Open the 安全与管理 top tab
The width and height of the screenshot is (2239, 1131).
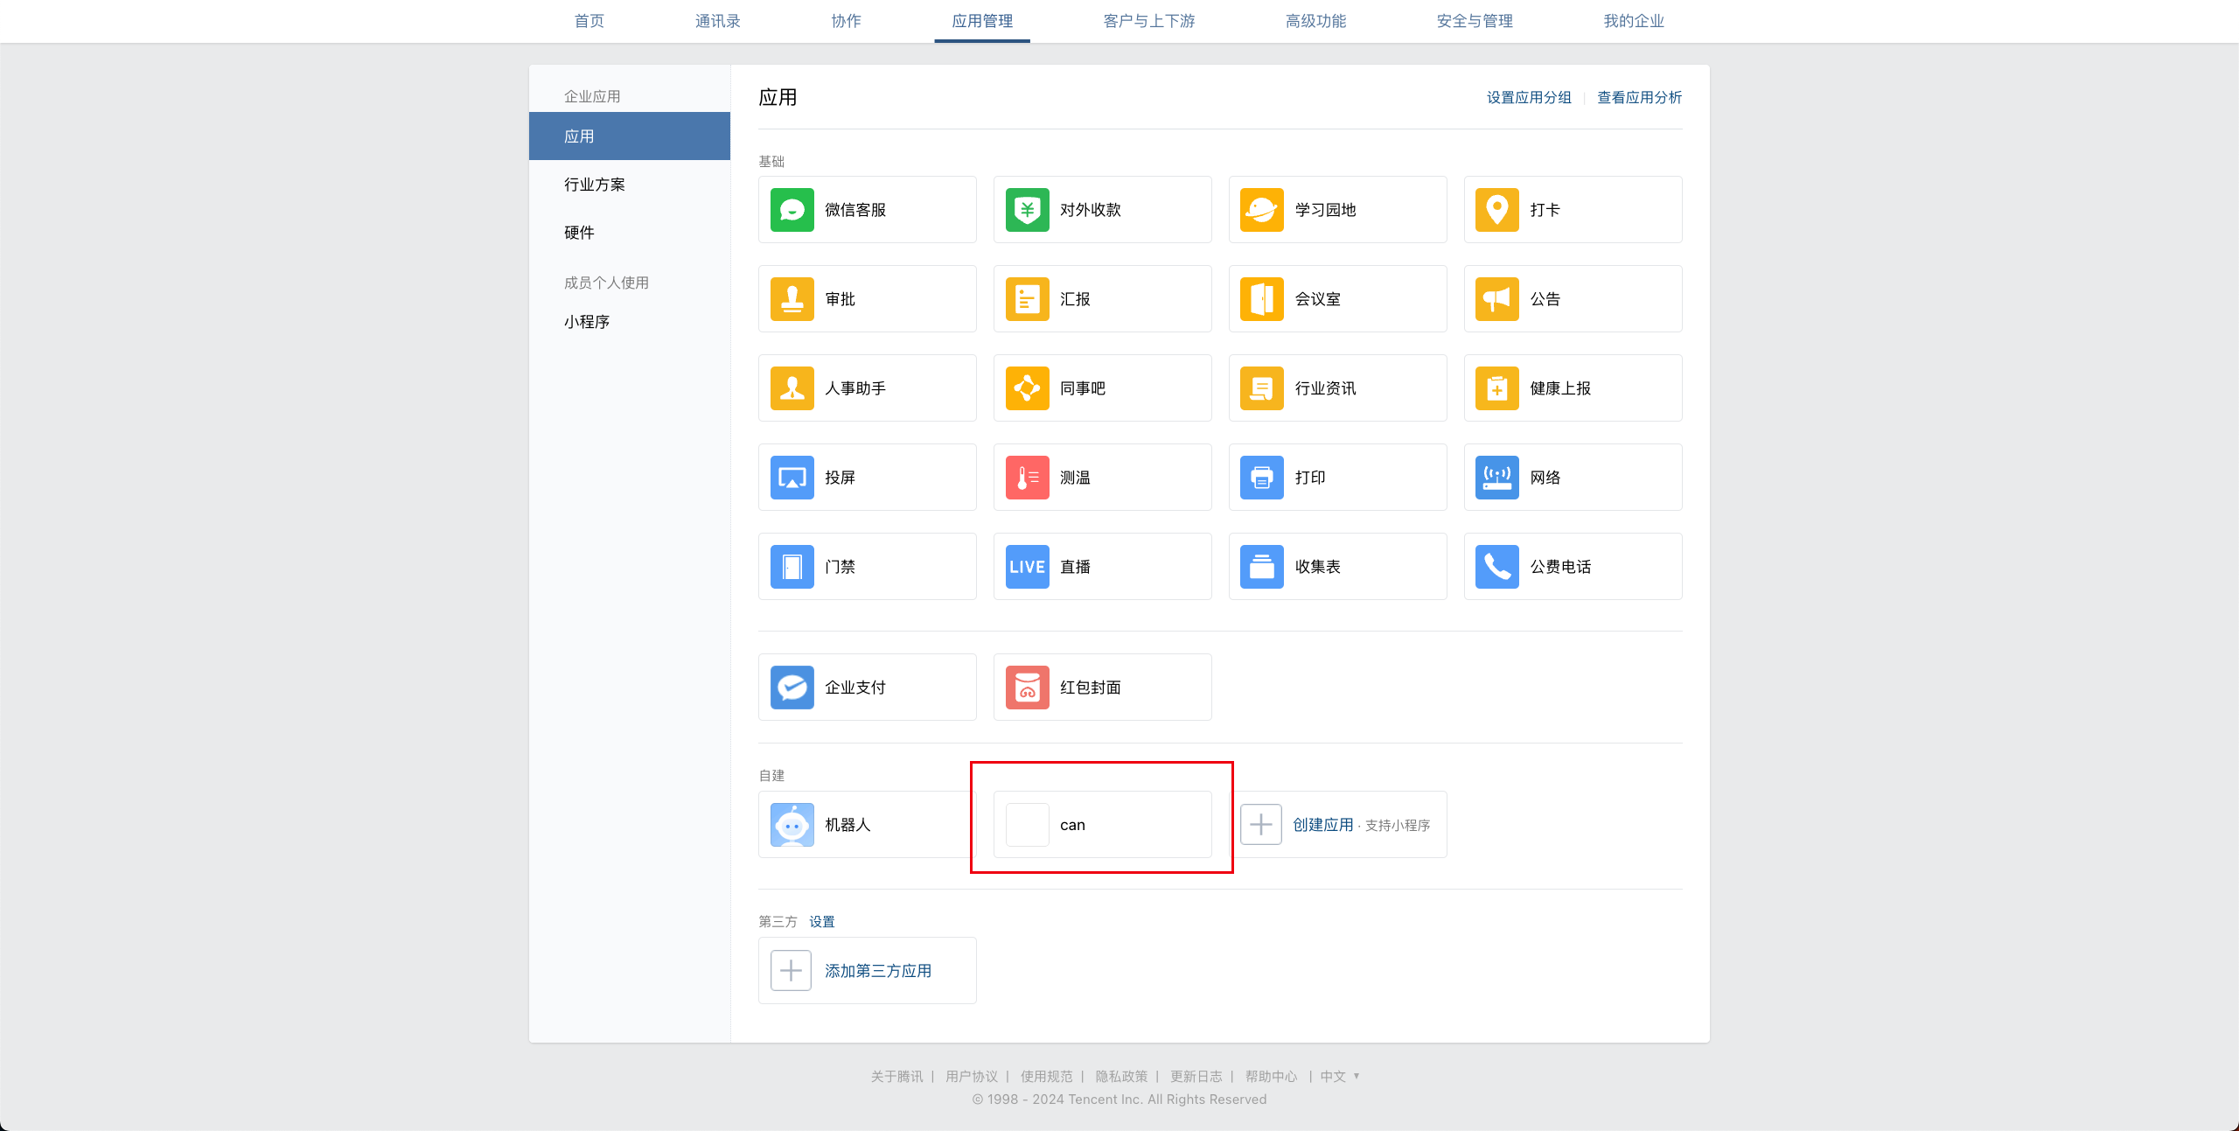tap(1474, 21)
